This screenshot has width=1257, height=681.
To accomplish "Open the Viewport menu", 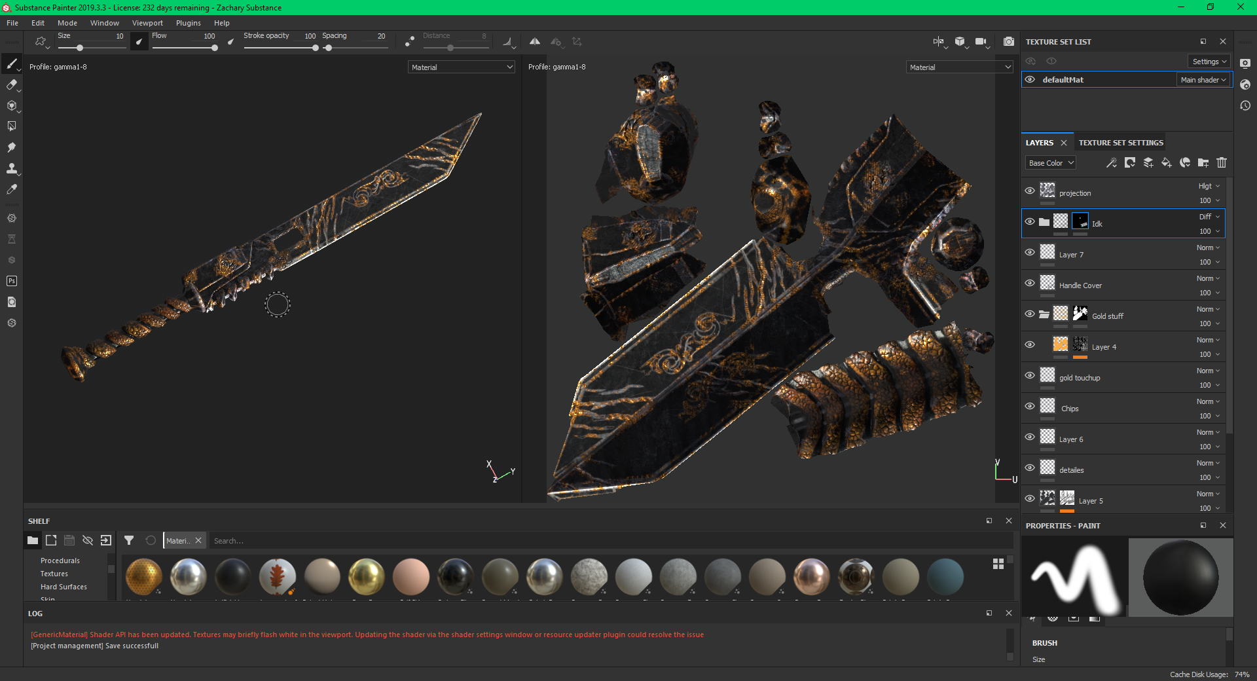I will (147, 23).
